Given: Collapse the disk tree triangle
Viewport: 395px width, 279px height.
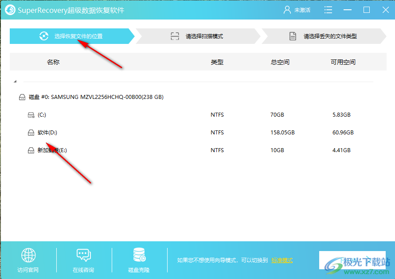Looking at the screenshot, I should pyautogui.click(x=15, y=81).
